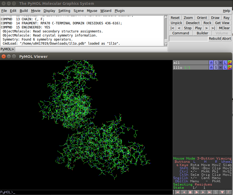This screenshot has width=233, height=195.
Task: Open Action menu for 1l1o object
Action: 211,68
